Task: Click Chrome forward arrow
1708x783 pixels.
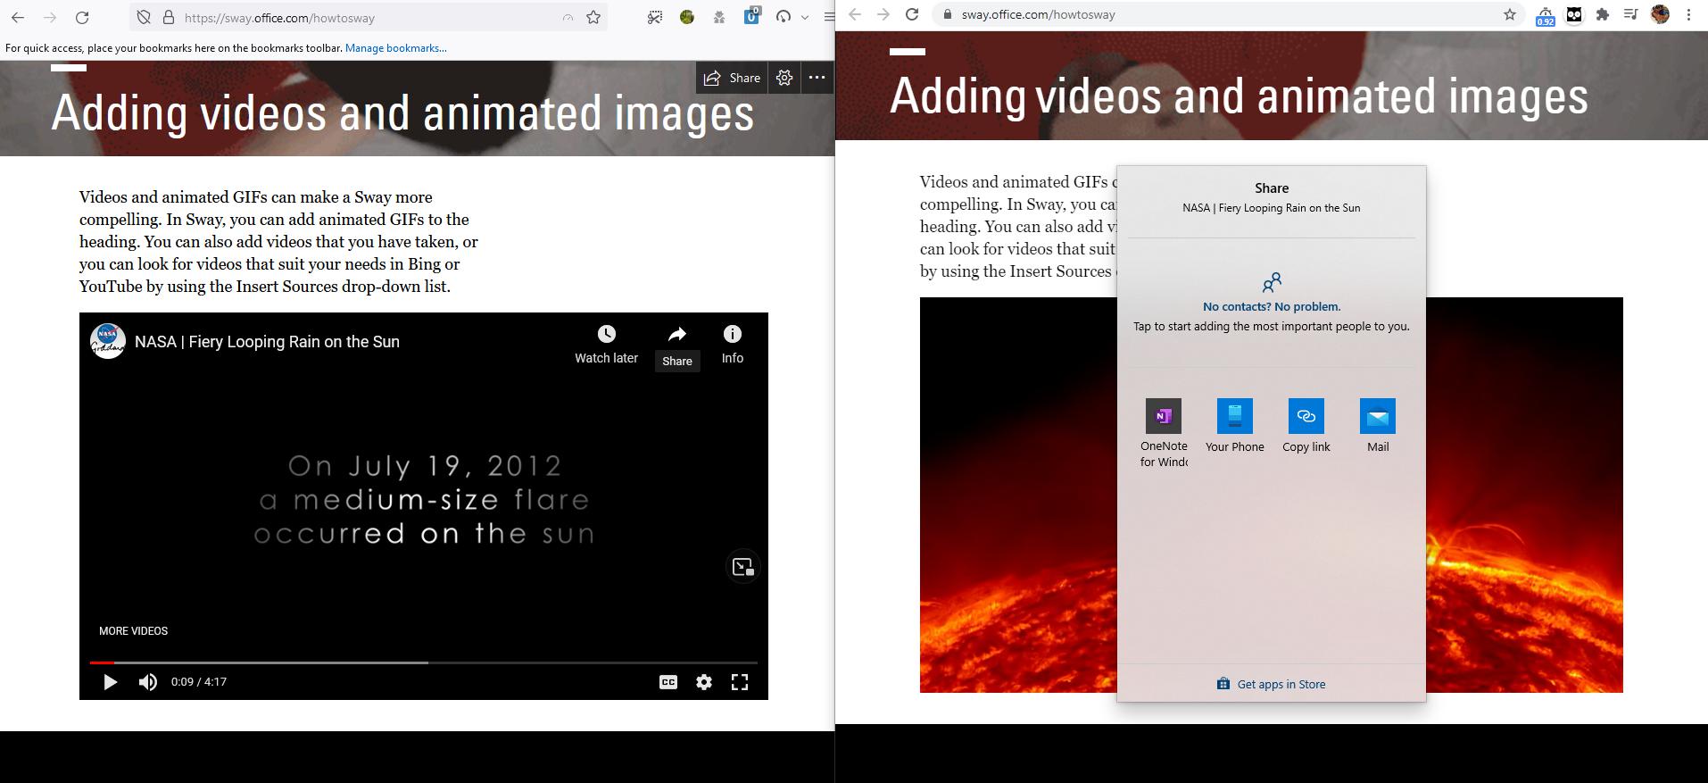Action: pos(883,14)
